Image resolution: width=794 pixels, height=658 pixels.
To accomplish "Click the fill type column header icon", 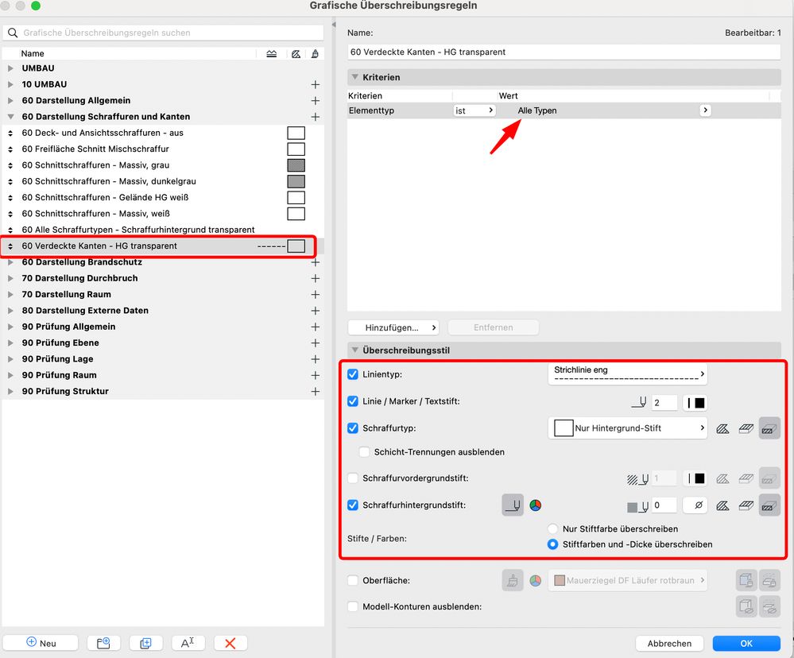I will [x=296, y=54].
